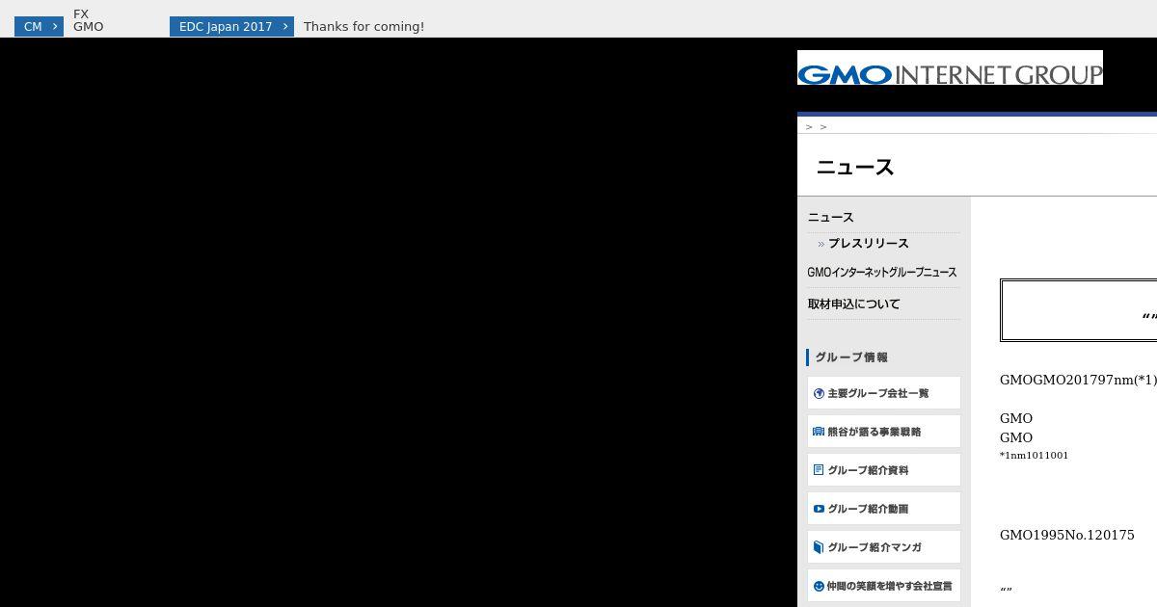Open プレスリリース in the sidebar
Screen dimensions: 1157x607
[868, 244]
